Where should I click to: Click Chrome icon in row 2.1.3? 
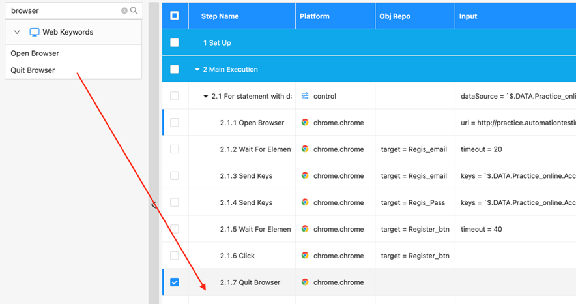[305, 175]
